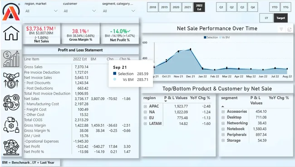Open the Sales view handshake icon

coord(11,80)
